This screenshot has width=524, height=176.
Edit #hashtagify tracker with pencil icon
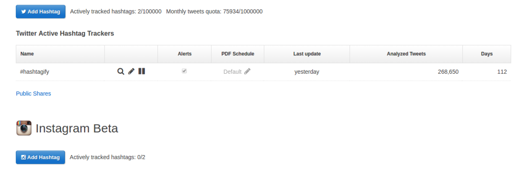click(x=131, y=71)
